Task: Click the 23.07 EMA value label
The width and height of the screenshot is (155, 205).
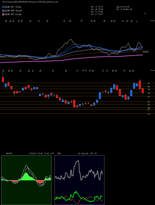Action: pyautogui.click(x=146, y=52)
